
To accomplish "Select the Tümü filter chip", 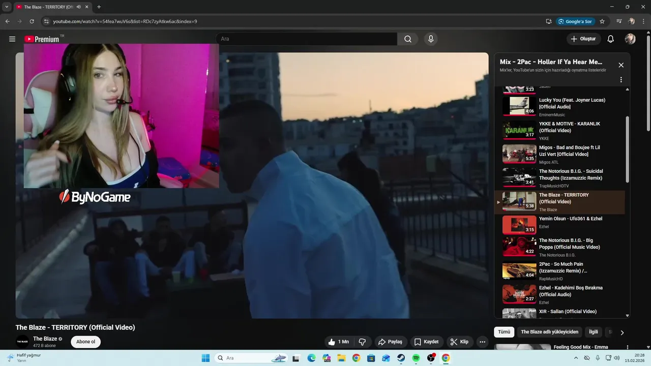I will [x=504, y=332].
